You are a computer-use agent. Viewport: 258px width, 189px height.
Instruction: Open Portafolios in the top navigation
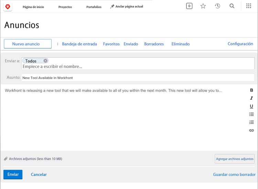(x=94, y=7)
